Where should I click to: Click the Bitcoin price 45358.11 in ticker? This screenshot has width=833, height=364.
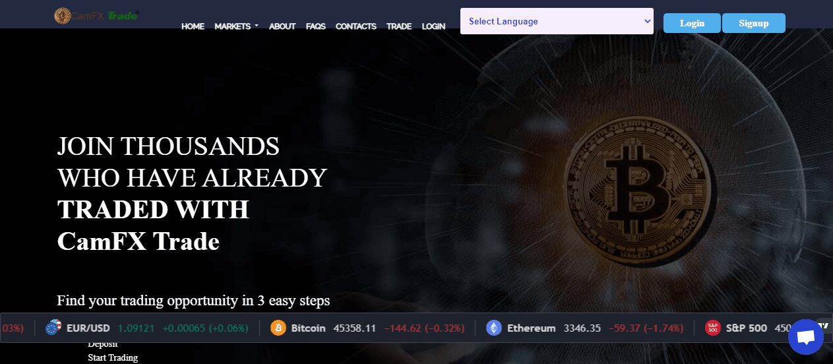[x=354, y=328]
